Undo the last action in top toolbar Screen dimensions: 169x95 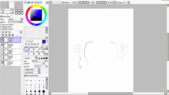click(x=50, y=2)
